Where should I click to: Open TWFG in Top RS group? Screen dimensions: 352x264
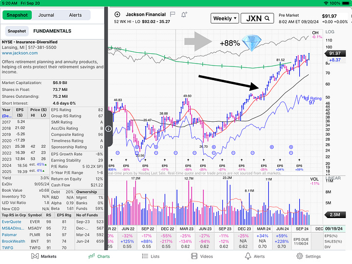(7, 247)
